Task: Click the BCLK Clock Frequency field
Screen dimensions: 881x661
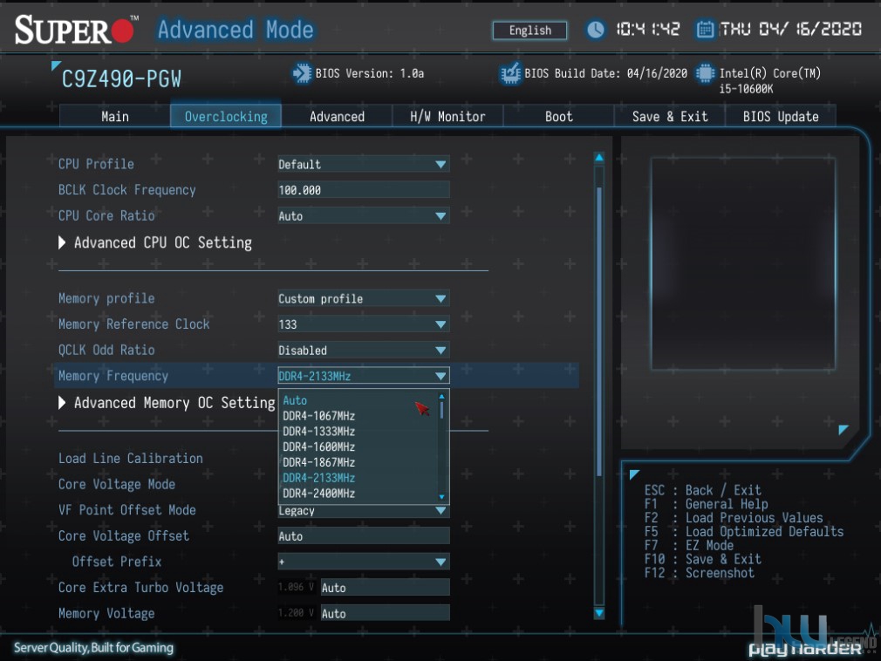Action: pyautogui.click(x=364, y=190)
